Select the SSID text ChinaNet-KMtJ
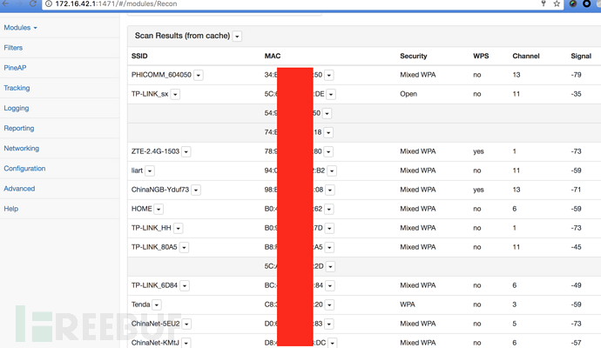 point(155,343)
